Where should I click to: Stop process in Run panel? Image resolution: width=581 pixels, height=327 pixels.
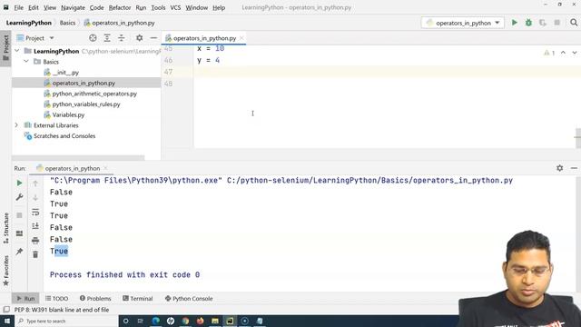pos(19,215)
